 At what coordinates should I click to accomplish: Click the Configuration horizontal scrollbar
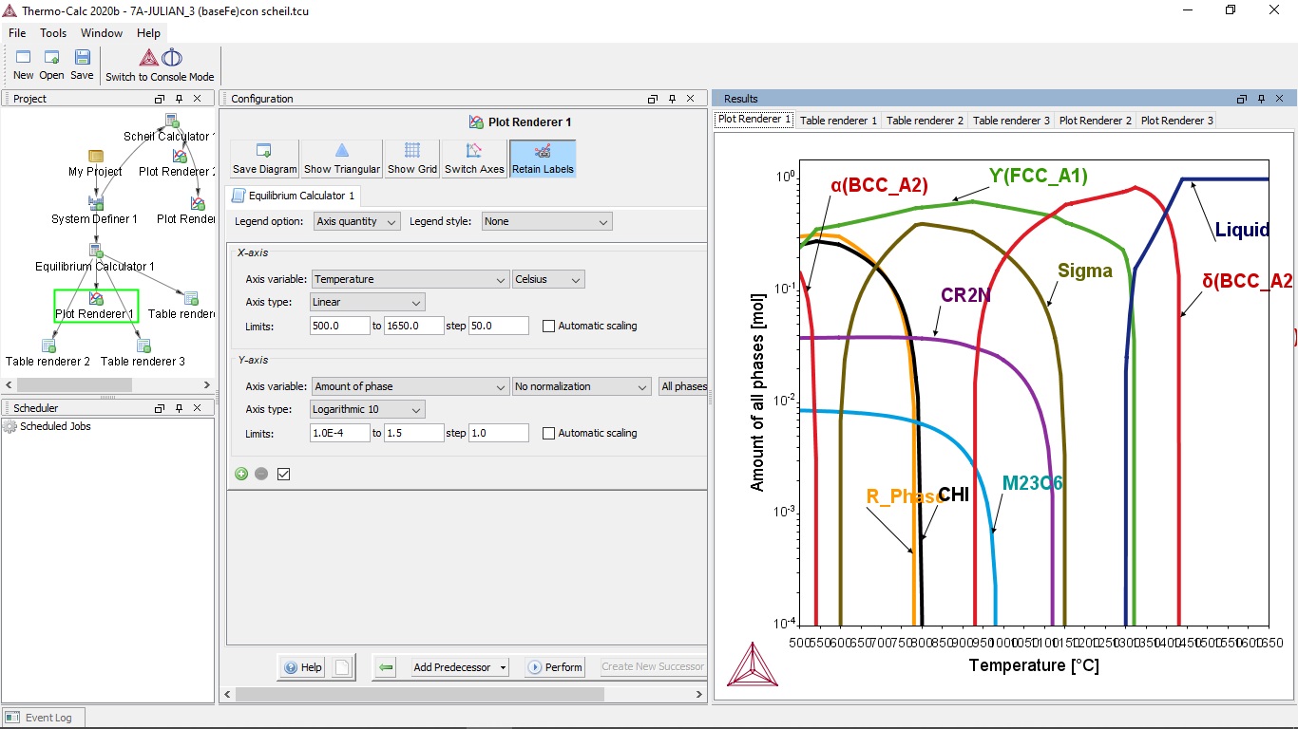418,694
